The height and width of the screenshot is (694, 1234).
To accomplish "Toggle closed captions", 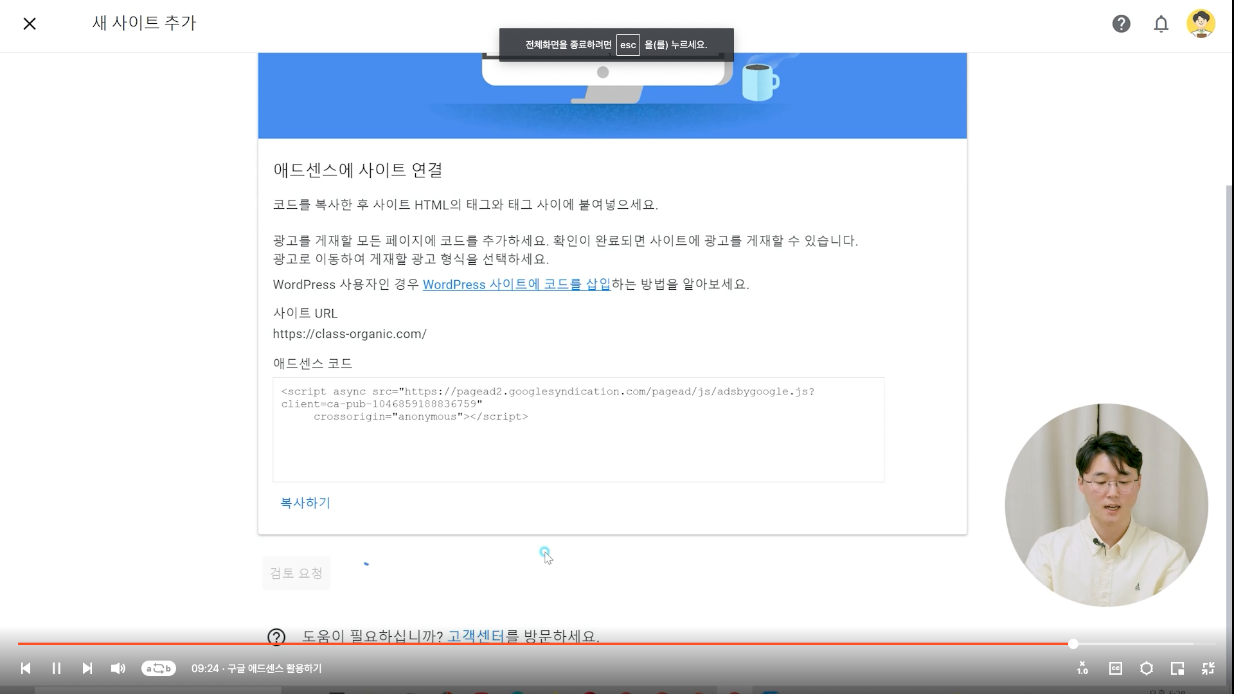I will click(1115, 668).
